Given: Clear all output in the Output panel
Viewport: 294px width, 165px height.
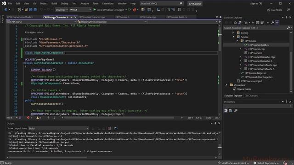Looking at the screenshot, I should [x=110, y=128].
